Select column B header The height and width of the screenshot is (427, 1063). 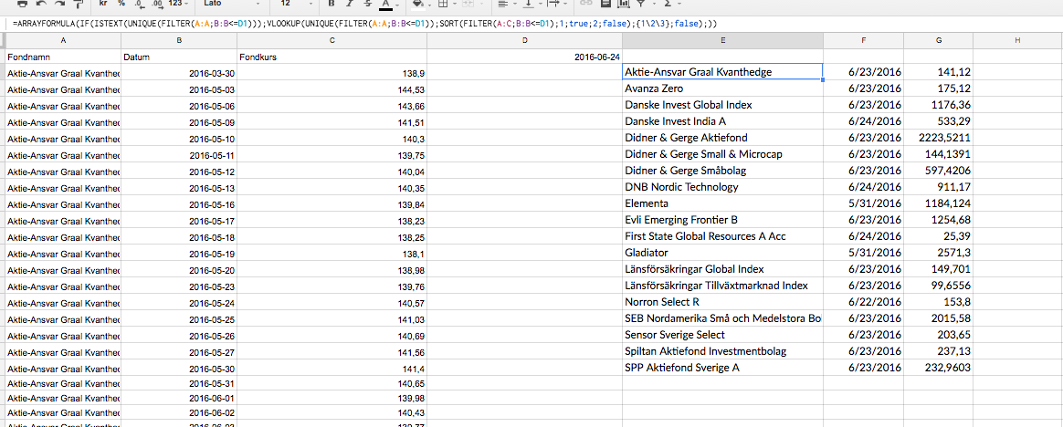coord(179,41)
